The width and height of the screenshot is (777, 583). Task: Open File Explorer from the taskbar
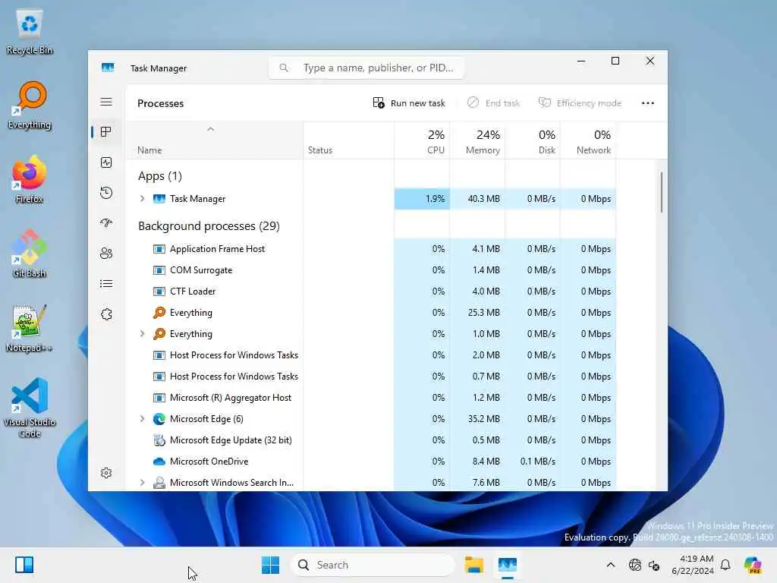473,565
